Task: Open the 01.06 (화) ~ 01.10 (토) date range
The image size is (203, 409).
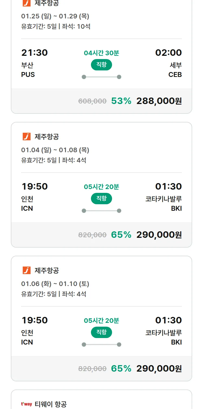Action: pos(55,284)
